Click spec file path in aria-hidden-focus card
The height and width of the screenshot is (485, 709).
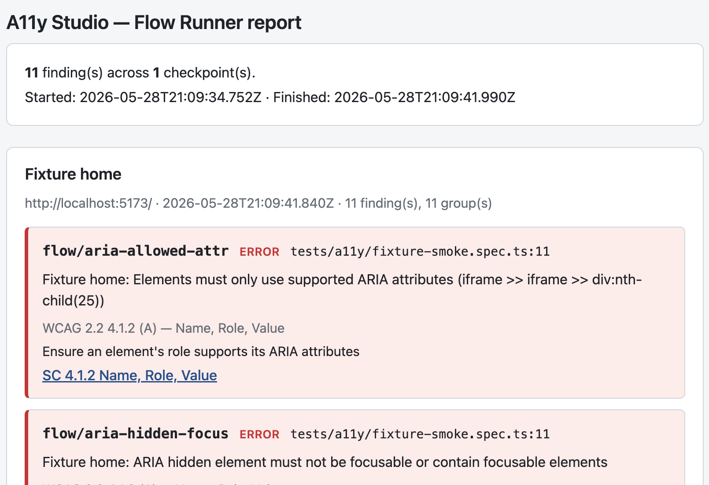[x=420, y=434]
